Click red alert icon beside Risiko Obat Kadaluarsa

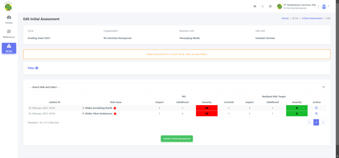[115, 114]
